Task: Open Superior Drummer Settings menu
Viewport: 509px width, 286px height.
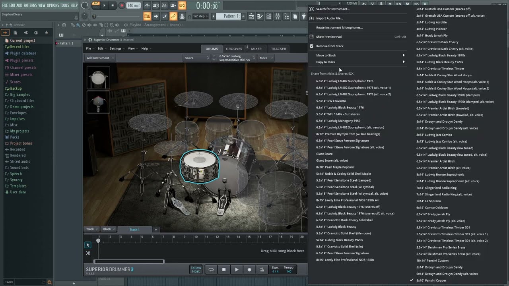Action: click(117, 48)
